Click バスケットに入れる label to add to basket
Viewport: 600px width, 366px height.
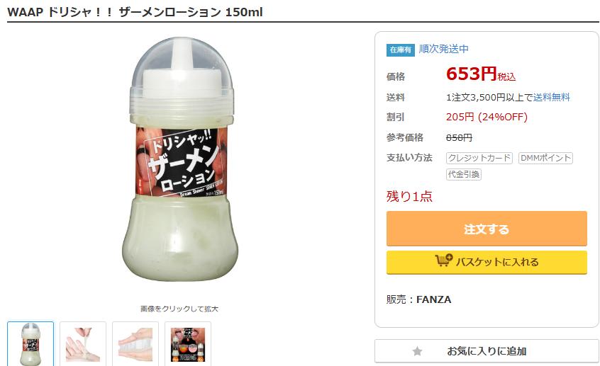click(496, 262)
